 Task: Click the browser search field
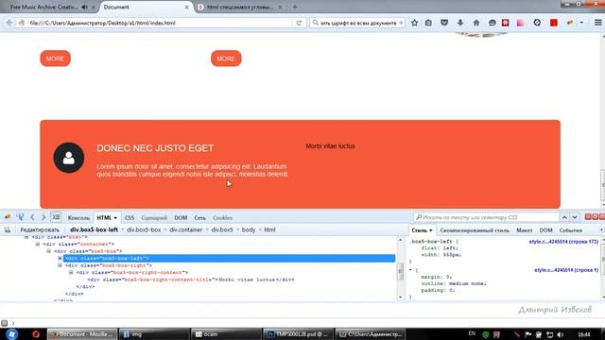358,23
